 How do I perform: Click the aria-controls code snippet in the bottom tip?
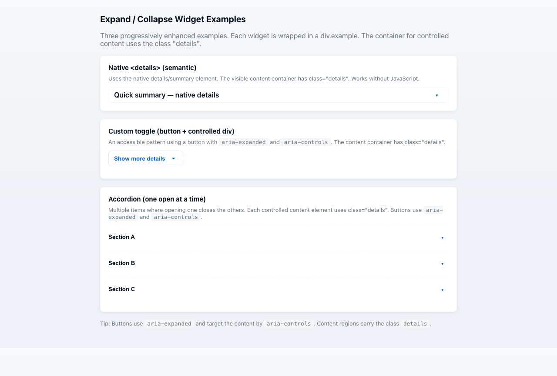pyautogui.click(x=288, y=324)
